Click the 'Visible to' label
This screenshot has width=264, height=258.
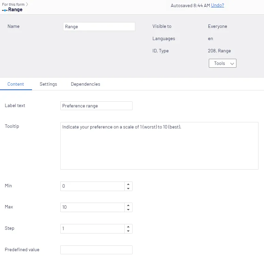pyautogui.click(x=162, y=27)
